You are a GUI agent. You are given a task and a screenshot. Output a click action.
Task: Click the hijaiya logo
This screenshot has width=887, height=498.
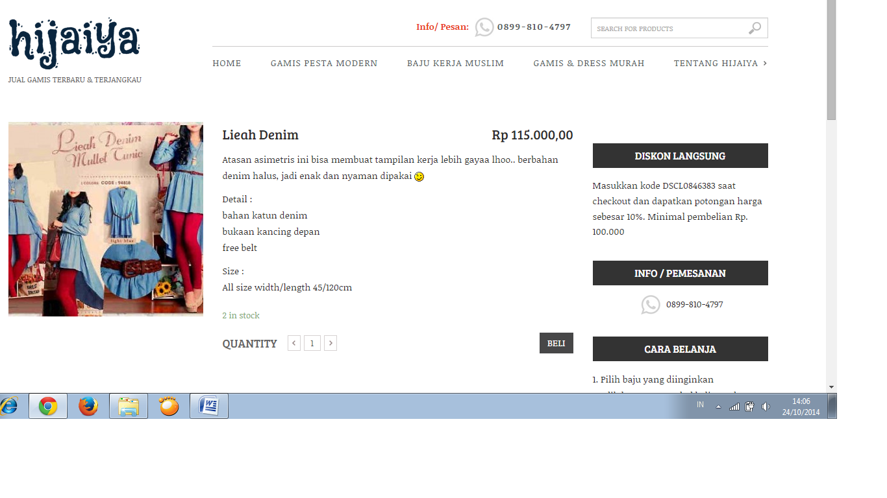74,44
